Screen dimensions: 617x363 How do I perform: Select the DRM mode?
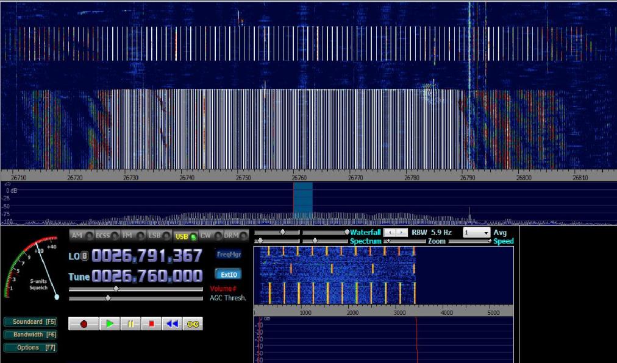coord(232,236)
